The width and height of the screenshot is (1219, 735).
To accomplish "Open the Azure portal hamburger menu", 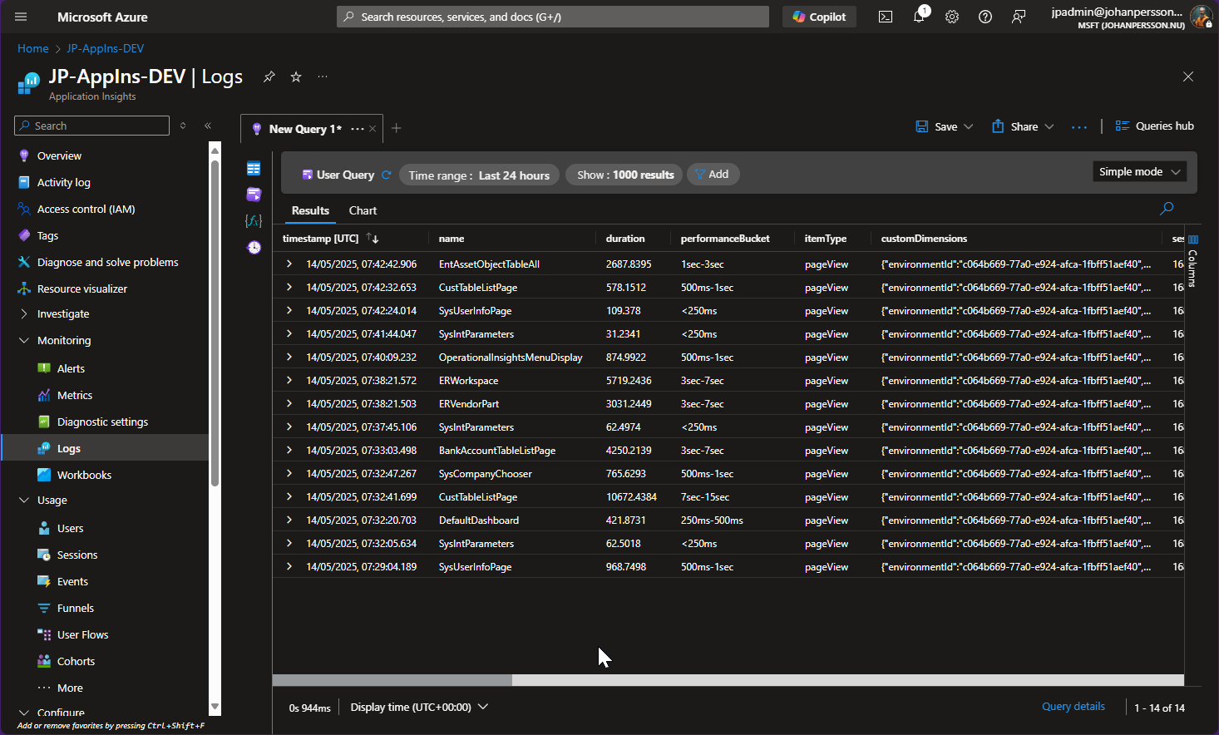I will 21,17.
